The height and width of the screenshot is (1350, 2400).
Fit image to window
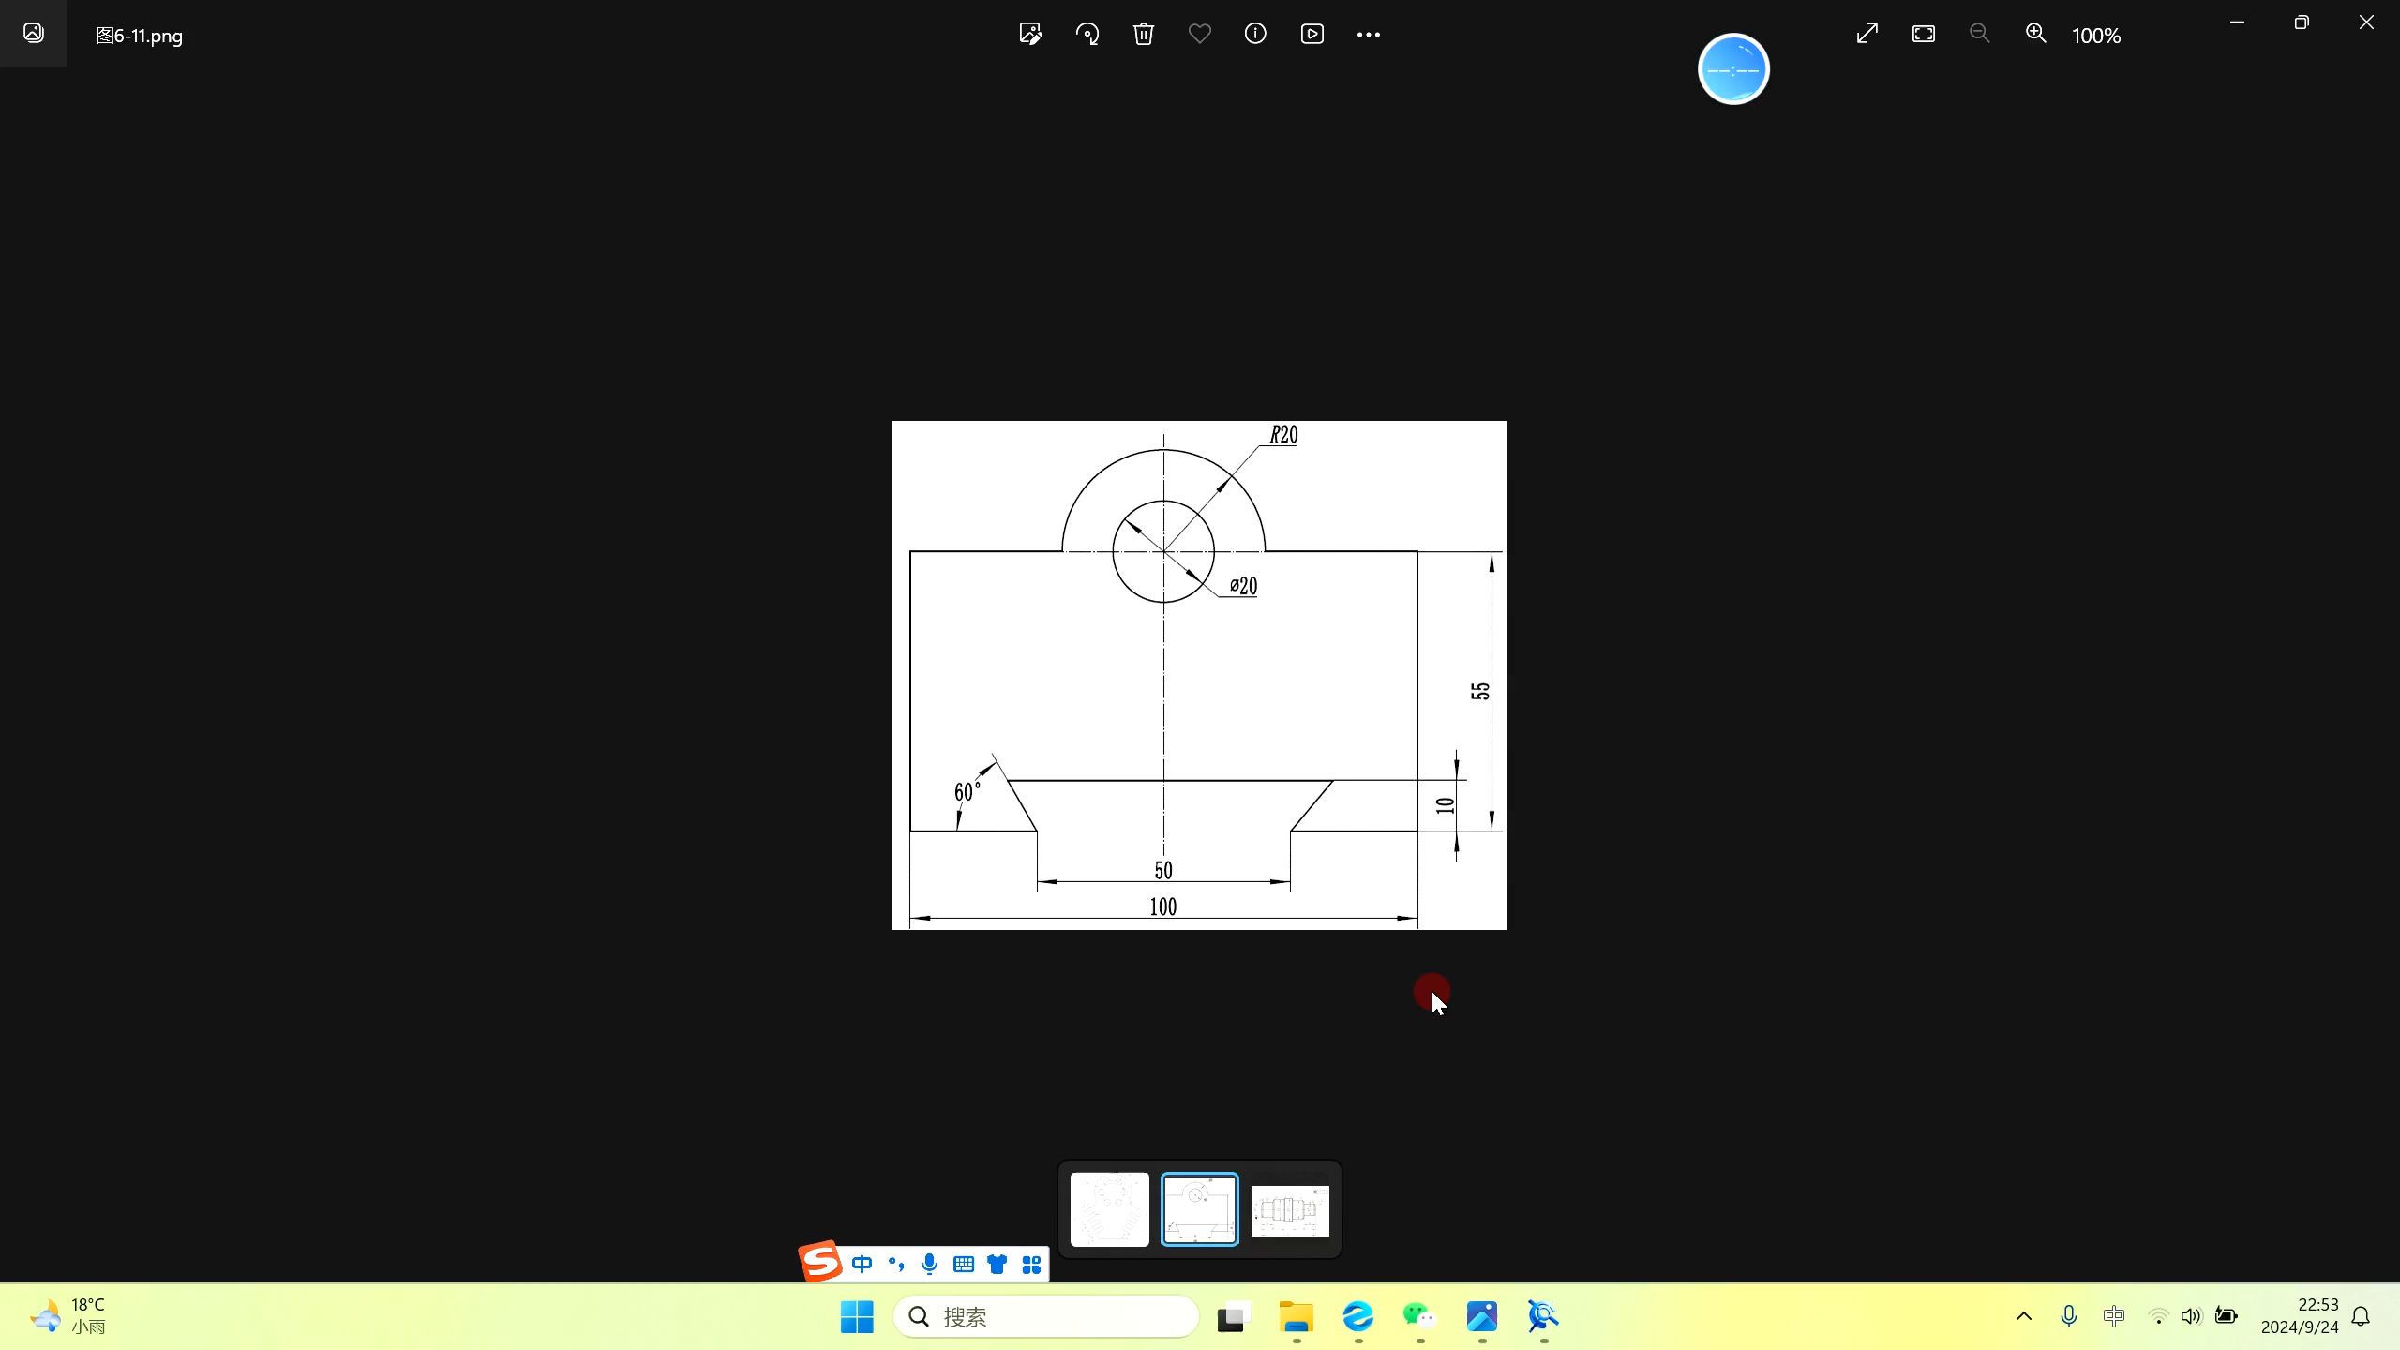(1924, 35)
